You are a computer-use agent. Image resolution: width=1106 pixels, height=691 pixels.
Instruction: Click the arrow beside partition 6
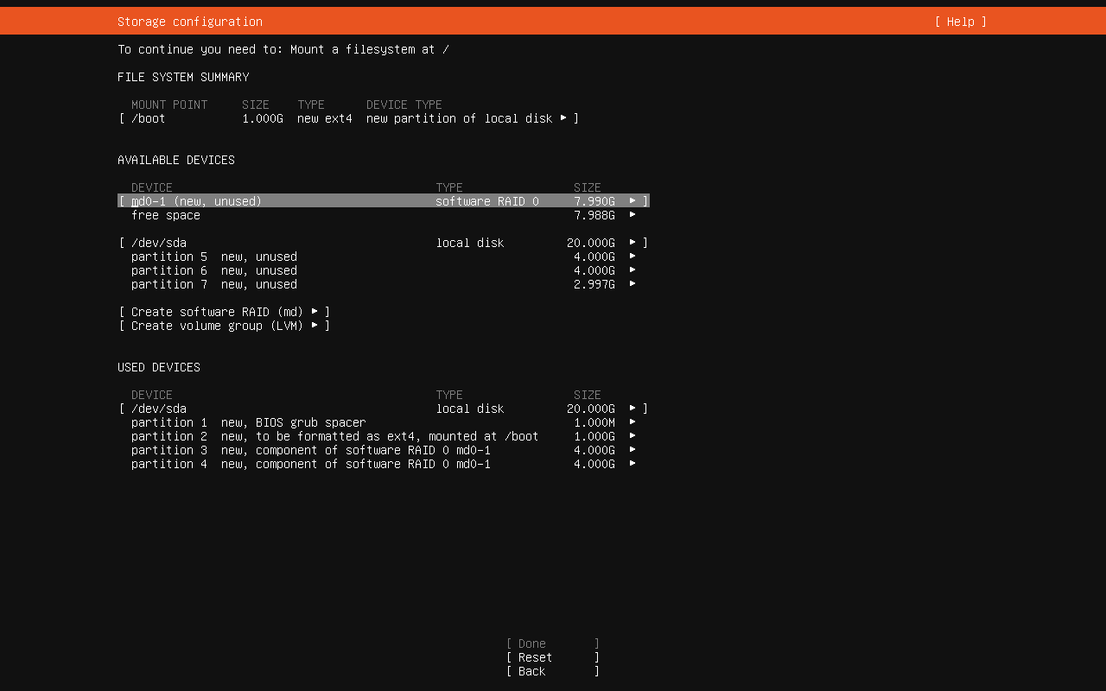632,270
